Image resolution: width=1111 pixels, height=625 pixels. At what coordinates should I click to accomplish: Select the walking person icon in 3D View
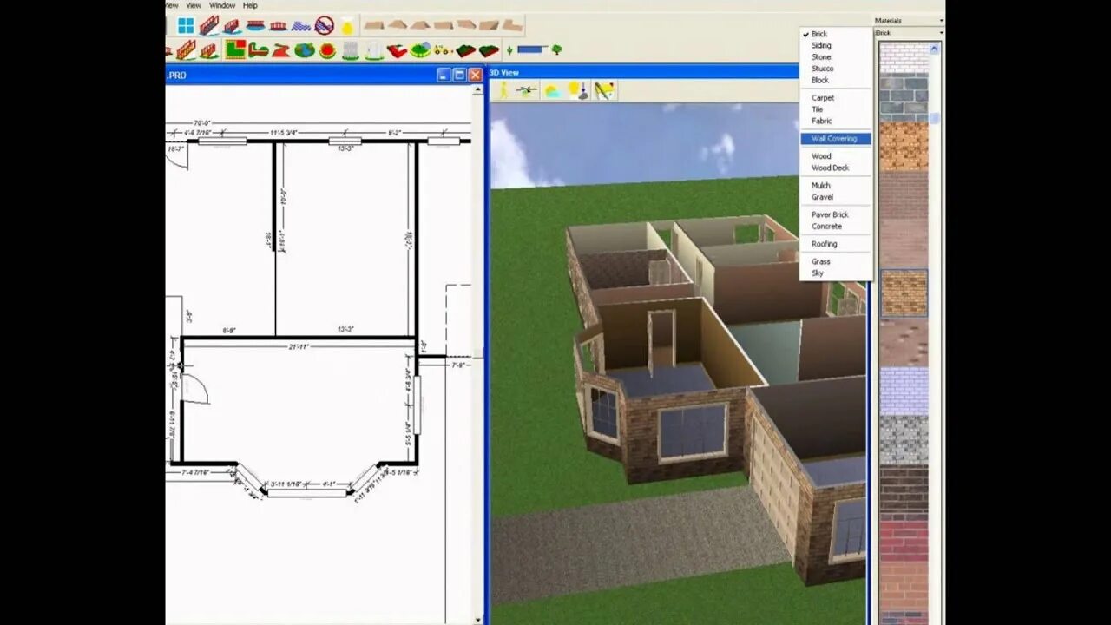pos(503,90)
